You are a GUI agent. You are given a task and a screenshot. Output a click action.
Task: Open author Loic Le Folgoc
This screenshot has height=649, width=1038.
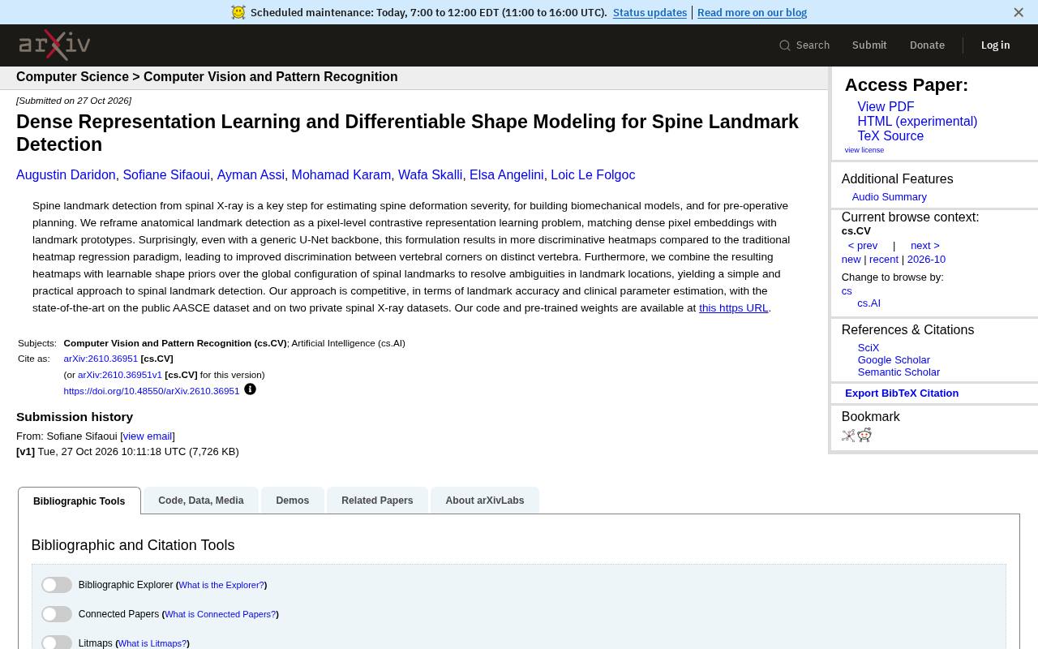[593, 175]
